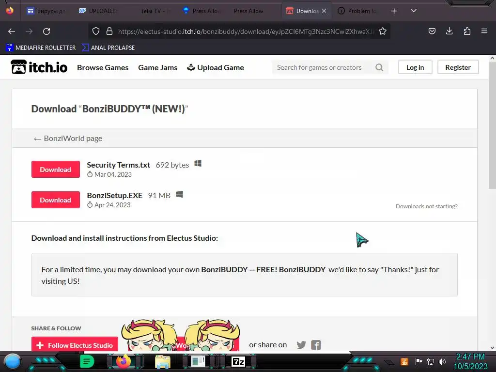496x372 pixels.
Task: Open the Firefox downloads panel
Action: click(x=449, y=31)
